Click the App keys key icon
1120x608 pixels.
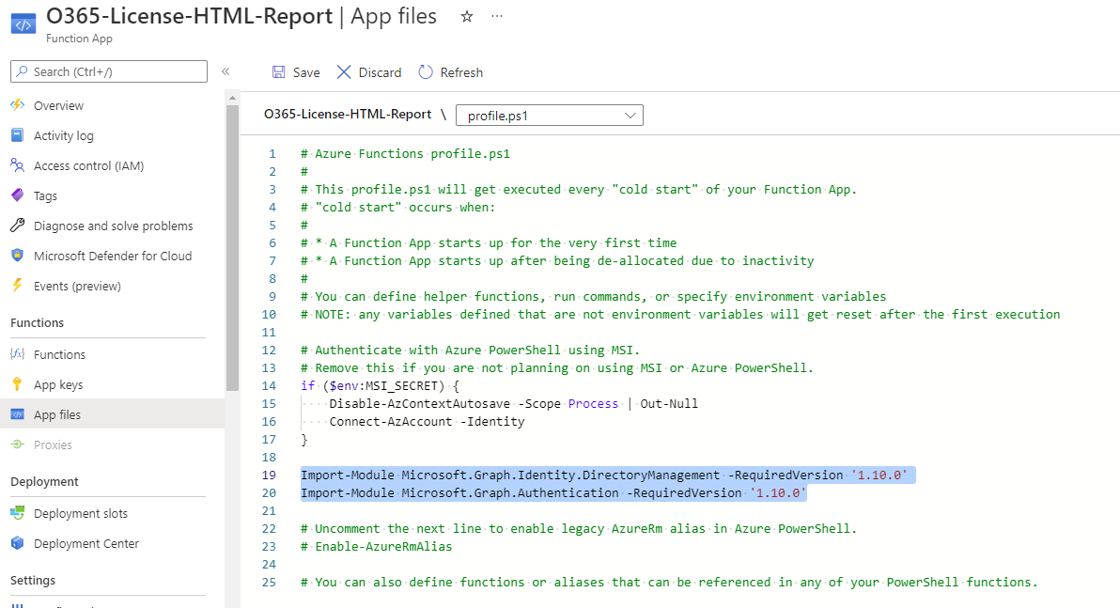tap(18, 383)
